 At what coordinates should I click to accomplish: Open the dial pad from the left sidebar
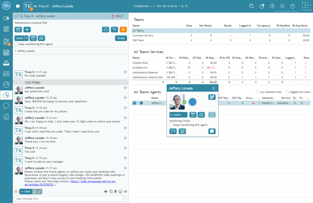(x=6, y=29)
